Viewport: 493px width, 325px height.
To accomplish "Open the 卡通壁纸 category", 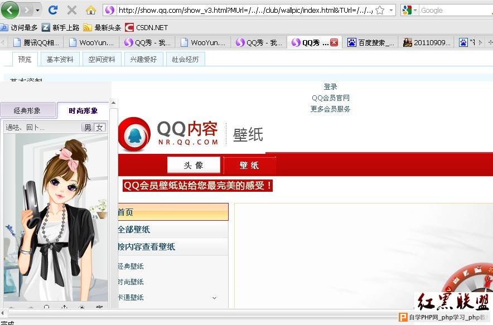I will pyautogui.click(x=131, y=297).
